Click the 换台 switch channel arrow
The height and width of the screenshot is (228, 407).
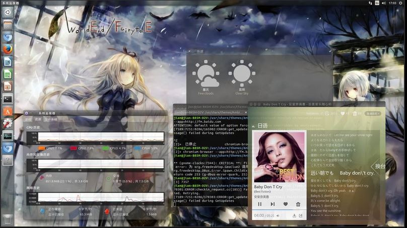378,166
